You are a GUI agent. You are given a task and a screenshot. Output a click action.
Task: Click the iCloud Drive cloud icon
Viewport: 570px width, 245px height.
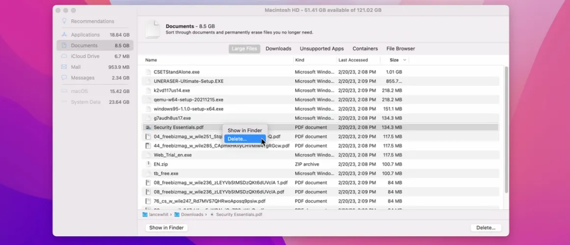(64, 56)
